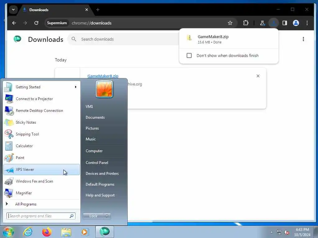This screenshot has width=318, height=238.
Task: Open Help and Support
Action: pyautogui.click(x=100, y=195)
